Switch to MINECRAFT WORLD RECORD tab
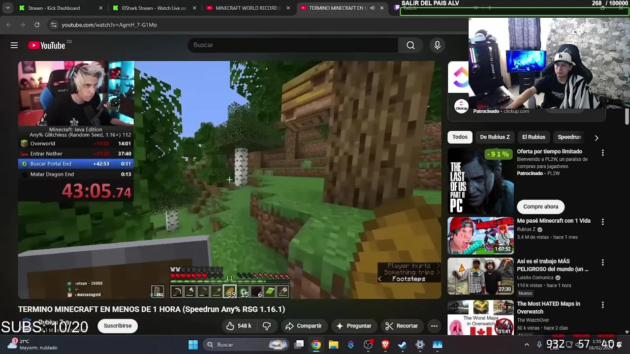This screenshot has height=354, width=630. [249, 8]
